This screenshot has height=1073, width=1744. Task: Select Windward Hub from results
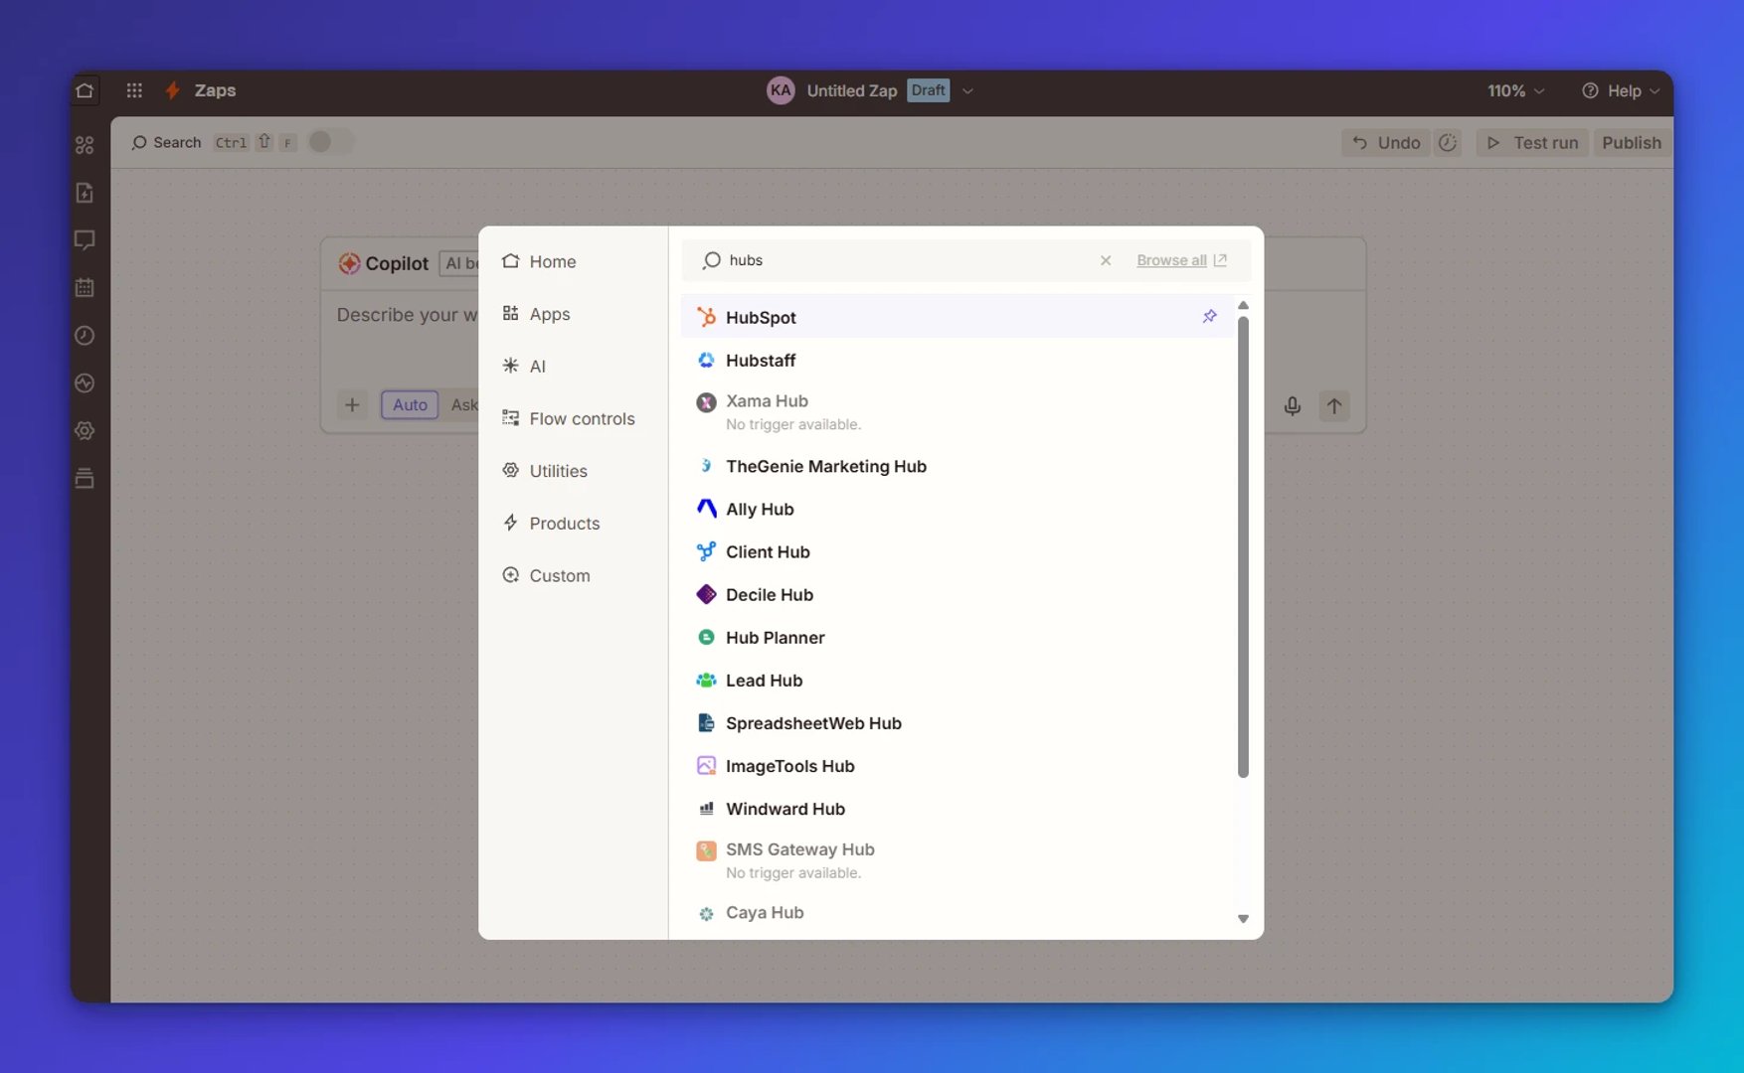958,809
